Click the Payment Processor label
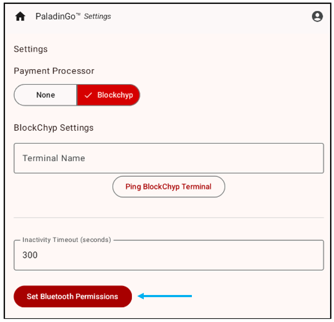The width and height of the screenshot is (334, 322). click(x=54, y=71)
